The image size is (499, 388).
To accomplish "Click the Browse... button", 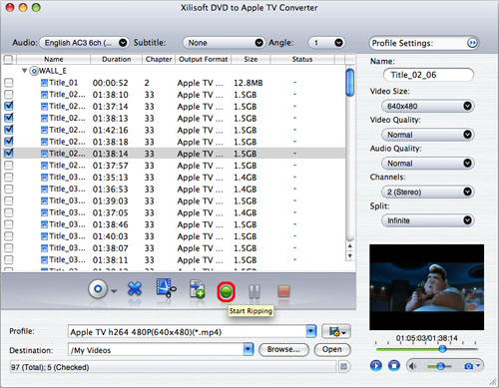I will tap(283, 349).
